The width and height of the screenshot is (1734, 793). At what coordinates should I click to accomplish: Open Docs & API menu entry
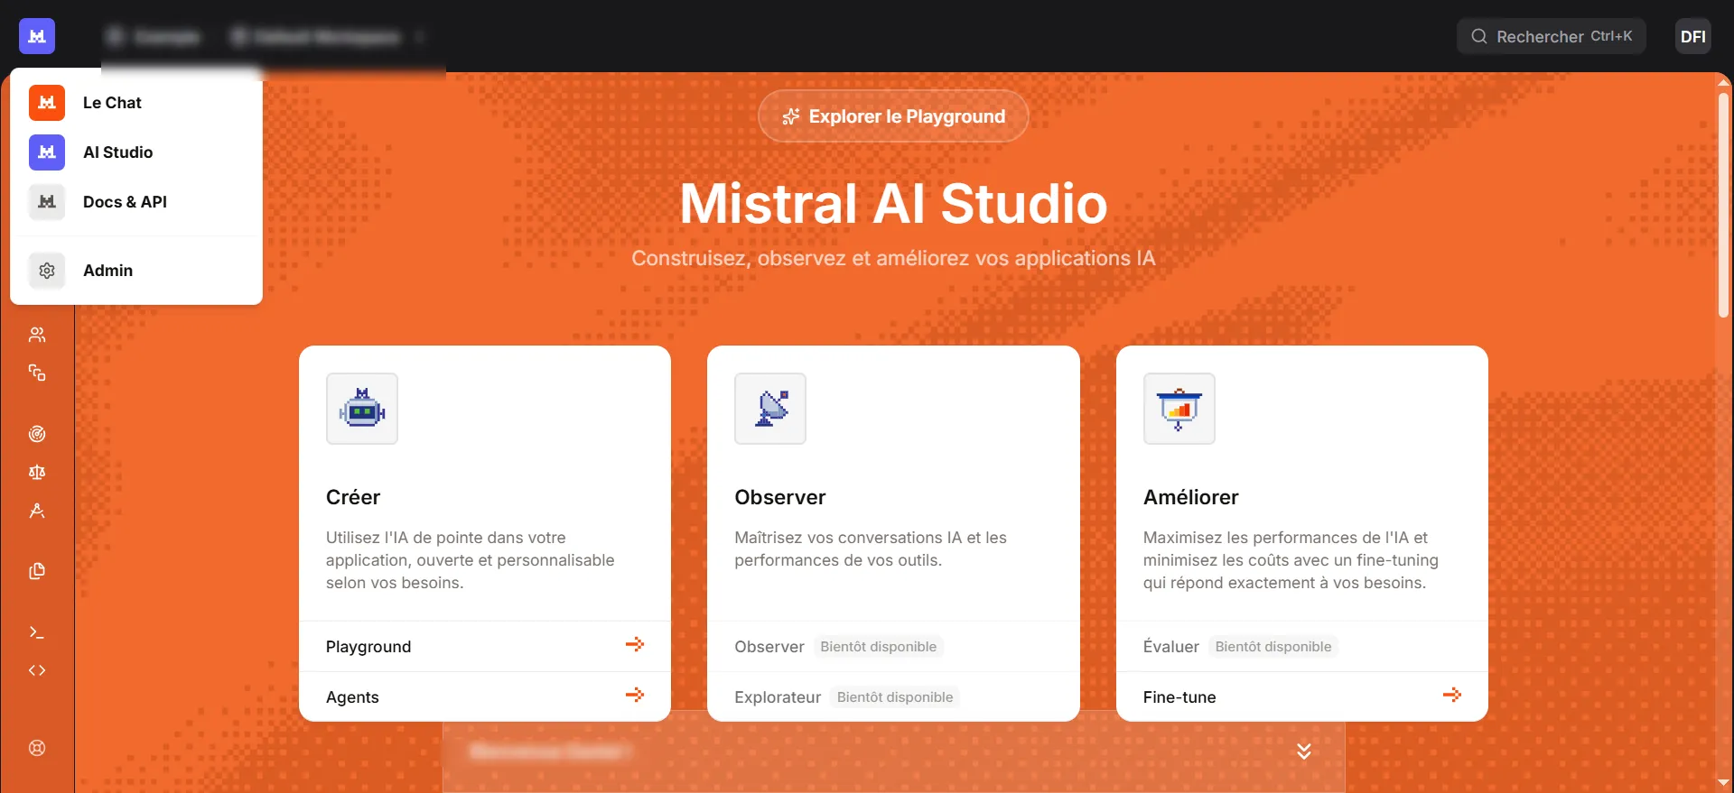pyautogui.click(x=136, y=202)
